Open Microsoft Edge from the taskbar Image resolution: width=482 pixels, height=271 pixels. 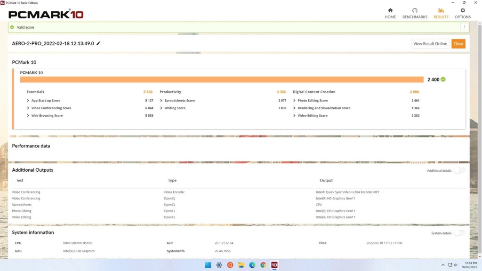pos(252,265)
